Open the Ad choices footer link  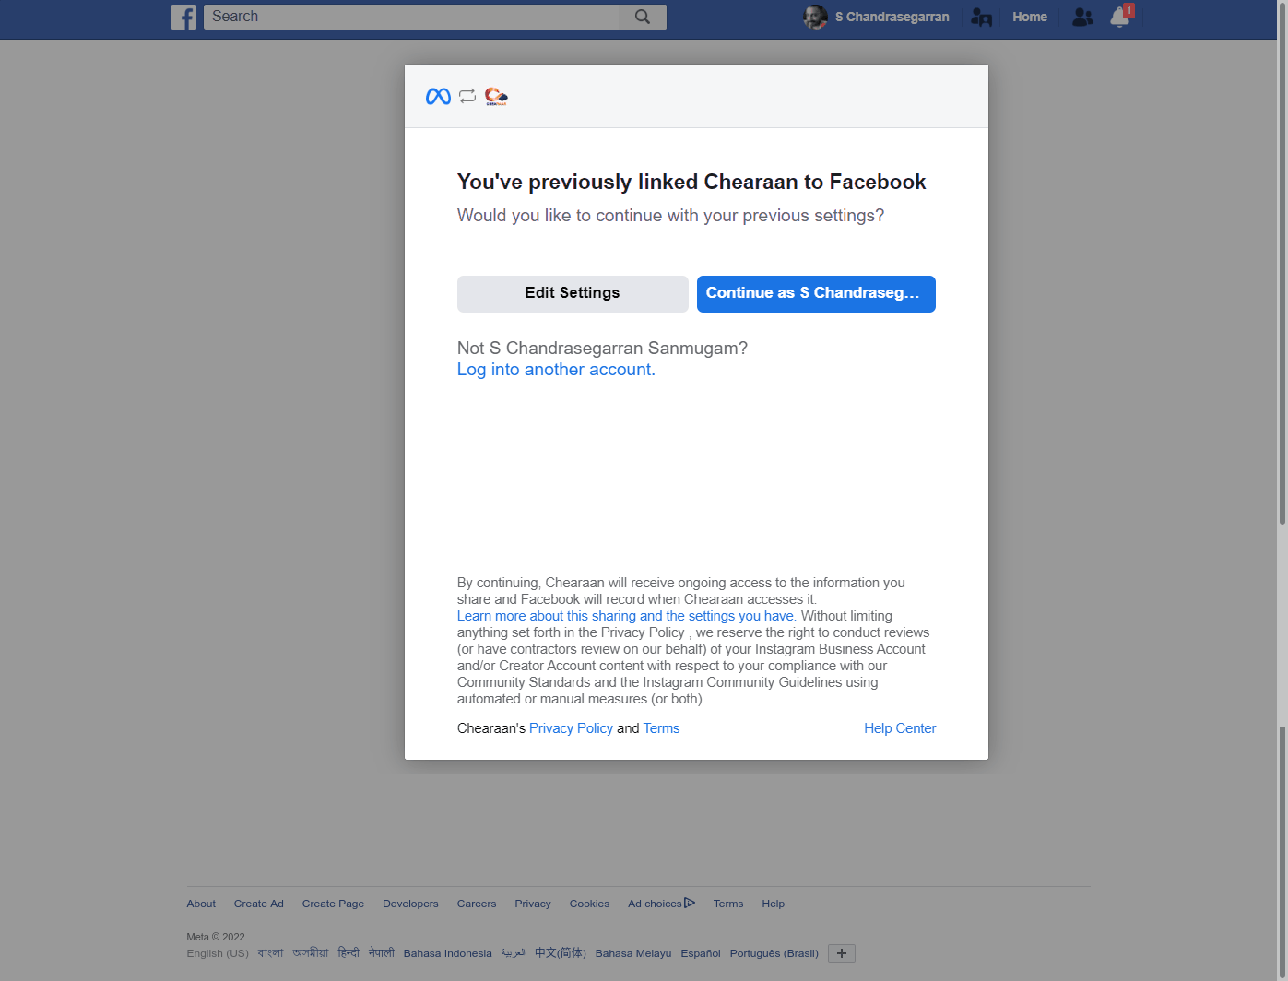pos(655,904)
